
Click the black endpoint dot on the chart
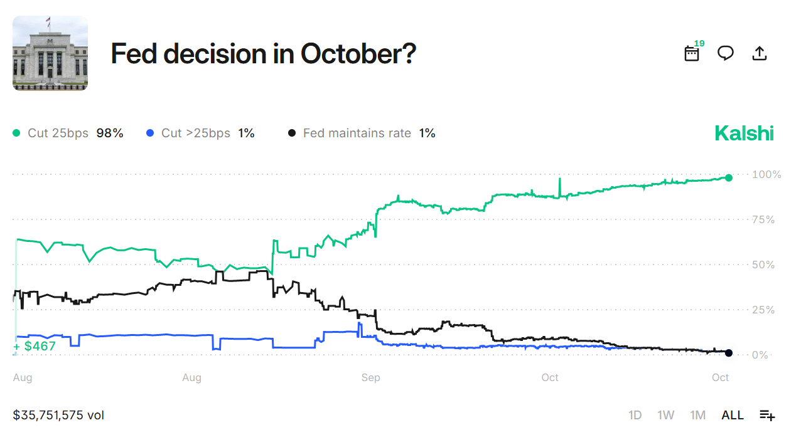pyautogui.click(x=728, y=352)
